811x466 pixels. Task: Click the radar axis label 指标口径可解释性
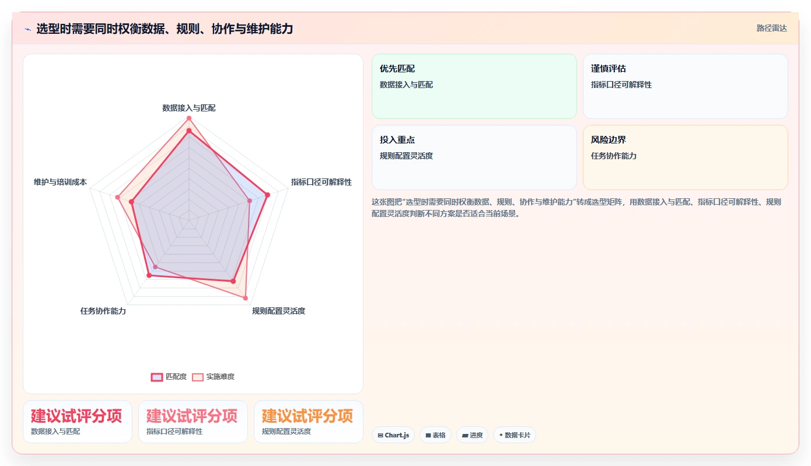pos(321,182)
